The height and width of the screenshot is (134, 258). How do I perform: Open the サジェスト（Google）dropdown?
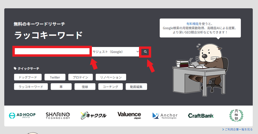click(115, 52)
